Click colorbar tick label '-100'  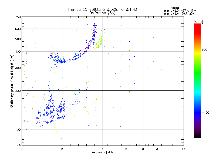(205, 113)
